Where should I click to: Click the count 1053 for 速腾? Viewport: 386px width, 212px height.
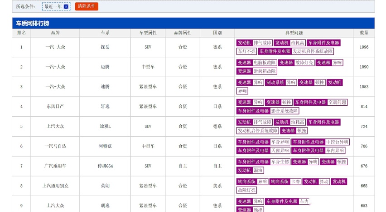click(364, 87)
